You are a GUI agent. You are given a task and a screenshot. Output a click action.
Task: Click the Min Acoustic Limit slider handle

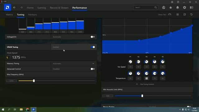[142, 96]
